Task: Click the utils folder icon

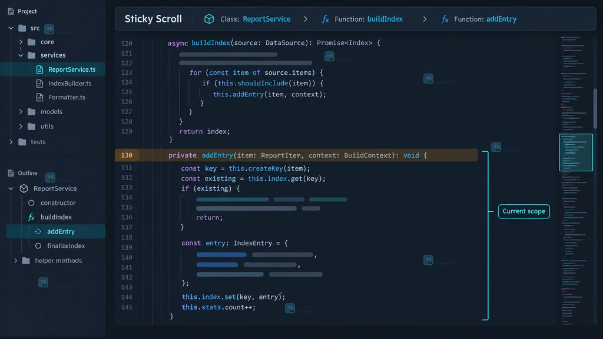Action: click(32, 127)
